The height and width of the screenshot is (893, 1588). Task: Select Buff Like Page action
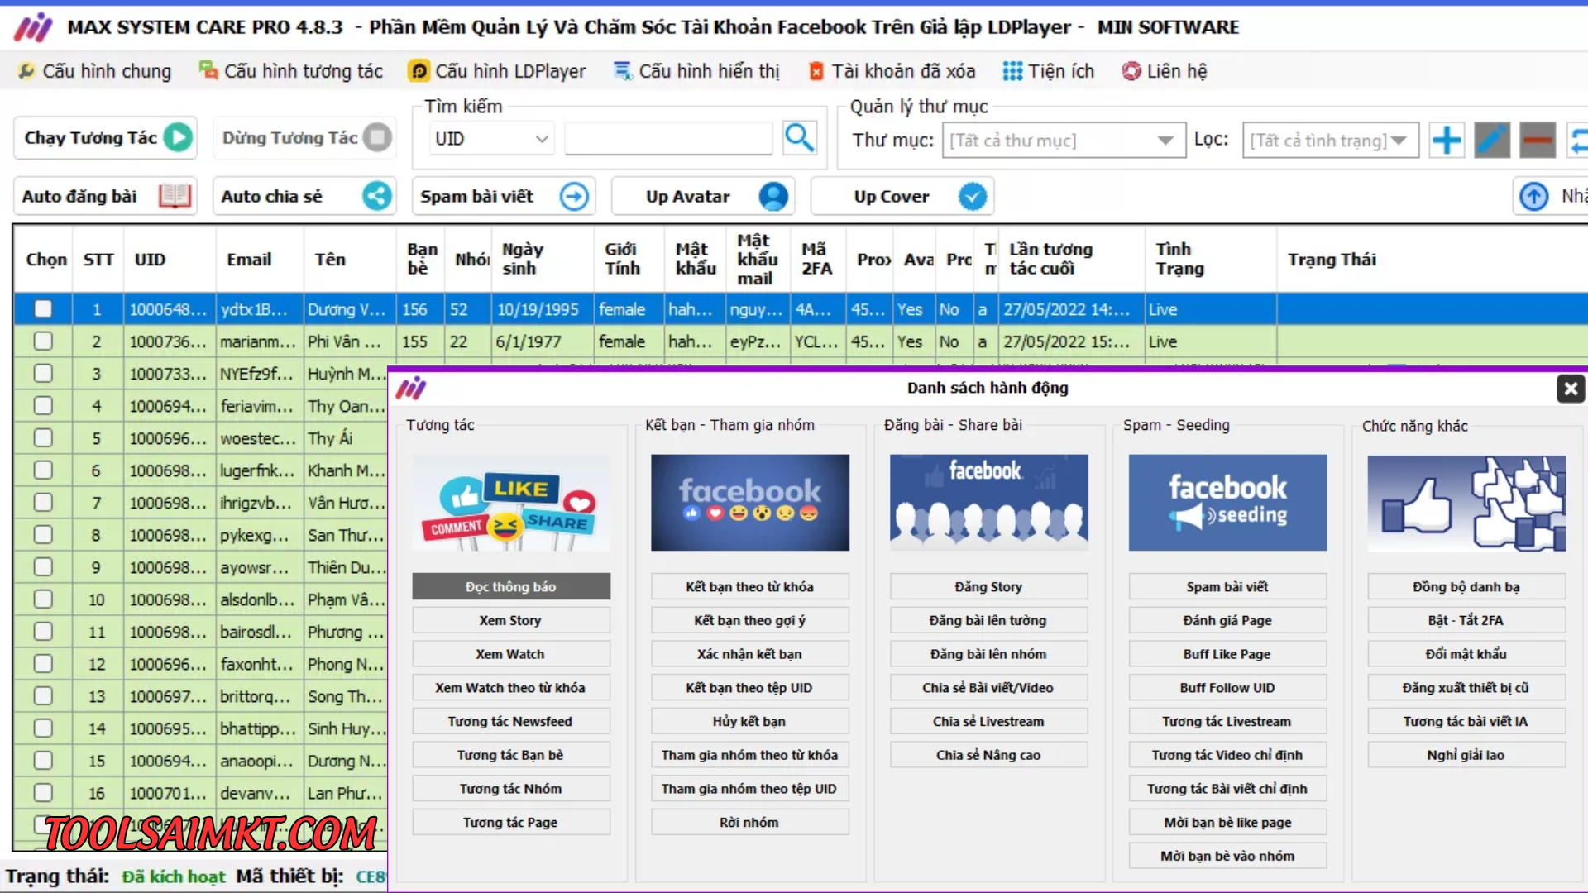coord(1227,654)
